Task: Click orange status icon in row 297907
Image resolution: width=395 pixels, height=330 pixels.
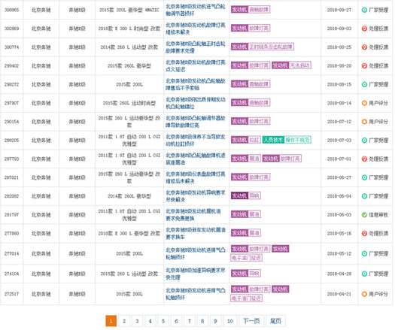Action: [x=364, y=103]
